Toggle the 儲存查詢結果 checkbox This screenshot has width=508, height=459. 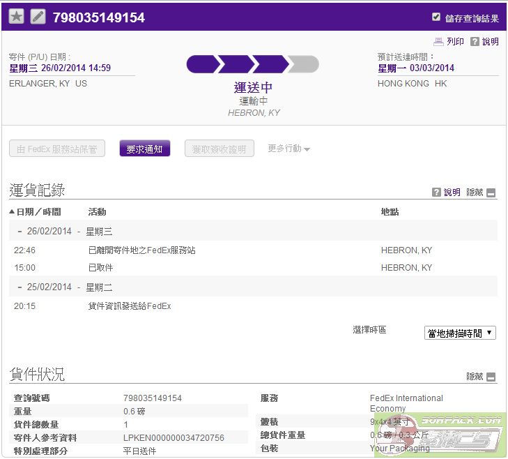click(436, 17)
